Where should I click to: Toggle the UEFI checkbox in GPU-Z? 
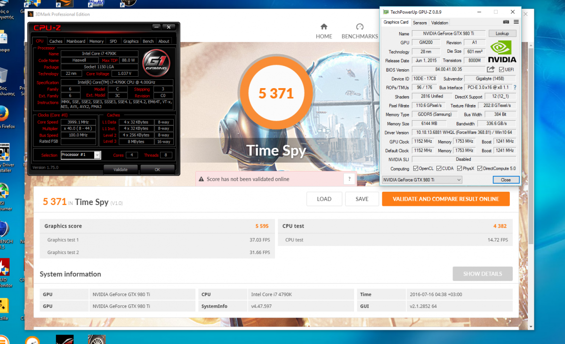[501, 70]
